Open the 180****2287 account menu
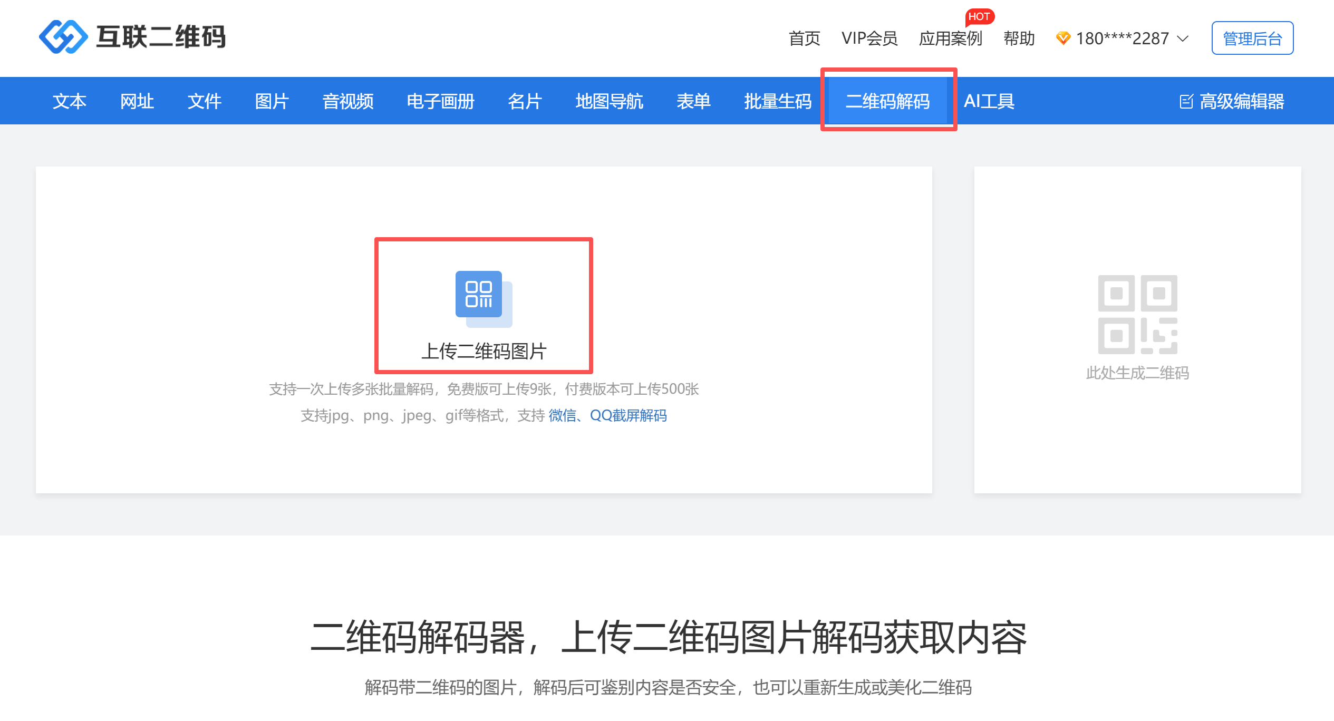The height and width of the screenshot is (721, 1334). coord(1122,38)
